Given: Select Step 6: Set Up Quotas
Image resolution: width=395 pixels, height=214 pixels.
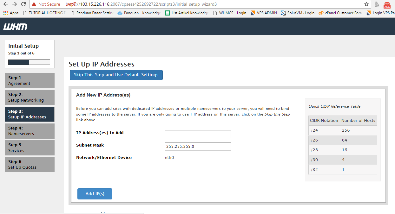Looking at the screenshot, I should tap(30, 164).
